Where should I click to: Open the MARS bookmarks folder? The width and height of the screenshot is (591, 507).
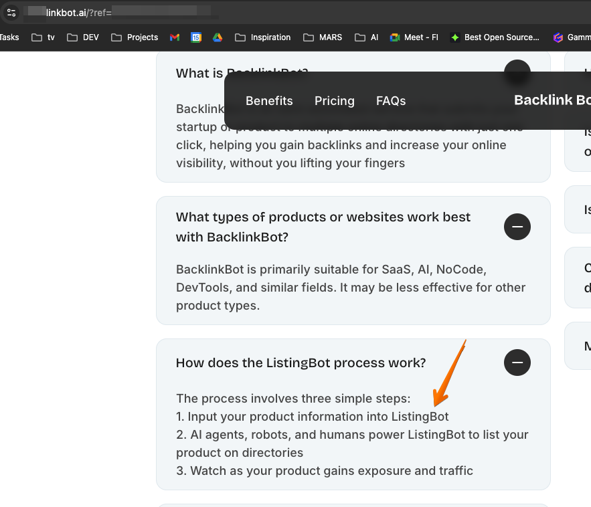tap(323, 37)
